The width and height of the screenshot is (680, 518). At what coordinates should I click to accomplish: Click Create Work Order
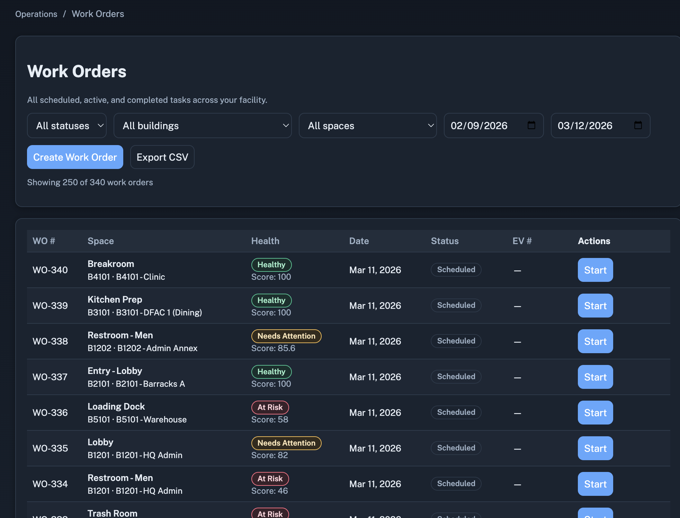coord(75,157)
